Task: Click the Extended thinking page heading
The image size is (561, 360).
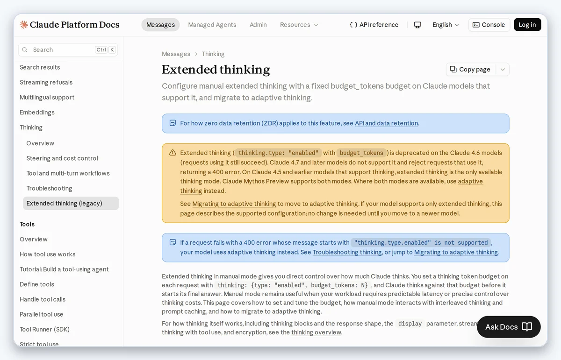Action: (x=216, y=70)
